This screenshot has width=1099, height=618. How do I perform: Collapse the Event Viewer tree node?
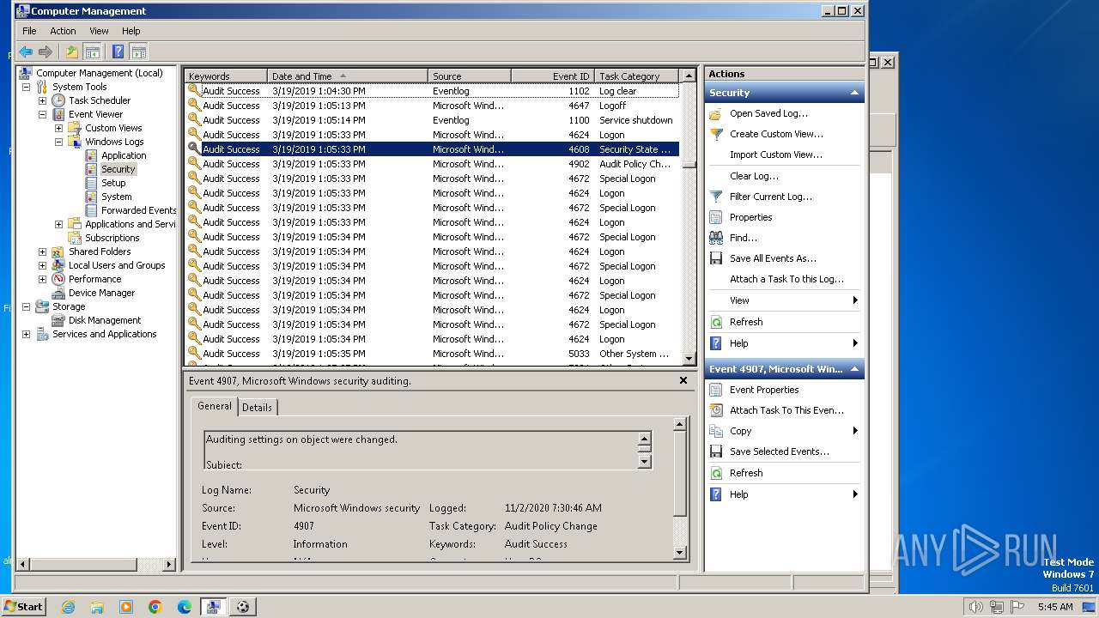(x=42, y=114)
